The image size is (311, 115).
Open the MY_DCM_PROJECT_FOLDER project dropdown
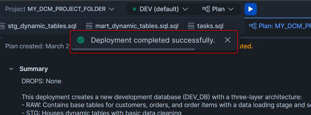pyautogui.click(x=111, y=9)
